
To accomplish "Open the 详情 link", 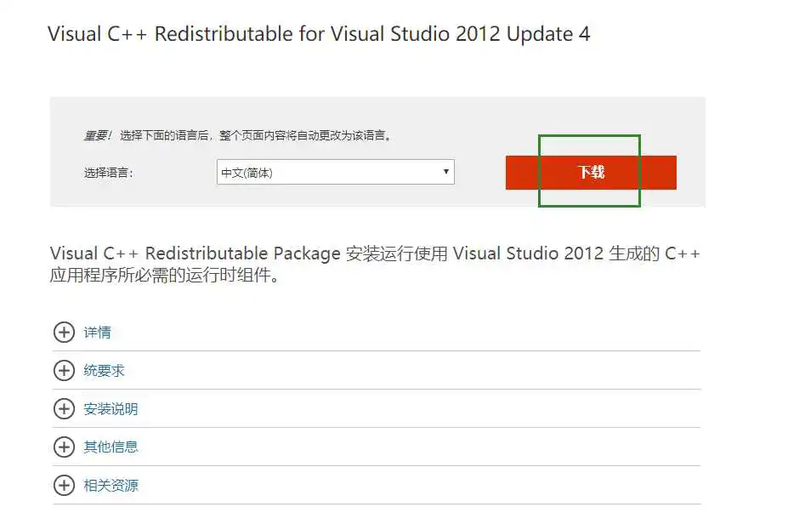I will [x=98, y=333].
